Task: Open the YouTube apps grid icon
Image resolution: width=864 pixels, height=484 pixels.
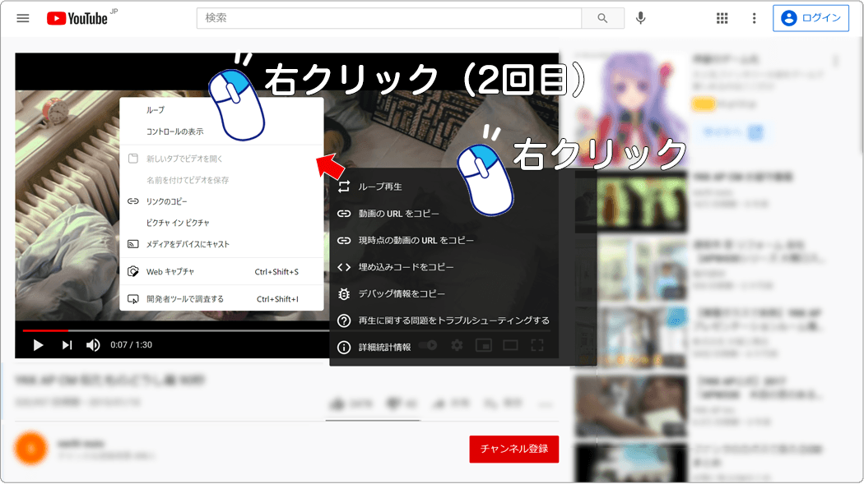Action: (x=722, y=18)
